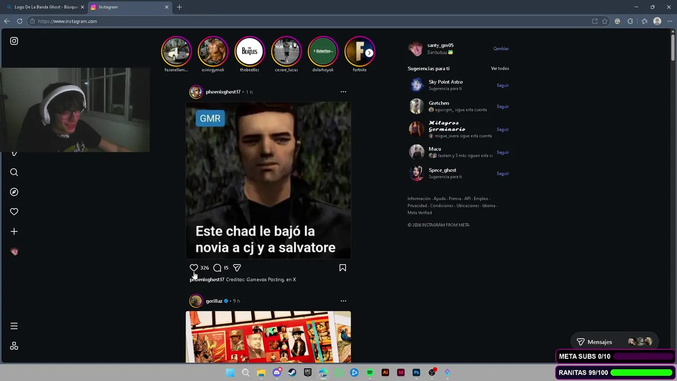Viewport: 677px width, 381px height.
Task: Open comments on the phoenixghost17 post
Action: point(217,268)
